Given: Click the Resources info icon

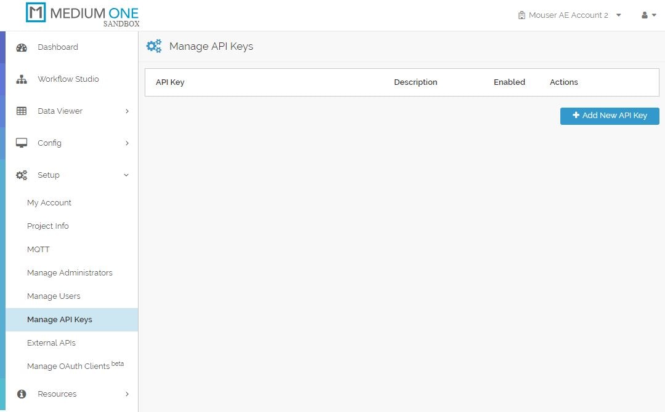Looking at the screenshot, I should pyautogui.click(x=22, y=394).
